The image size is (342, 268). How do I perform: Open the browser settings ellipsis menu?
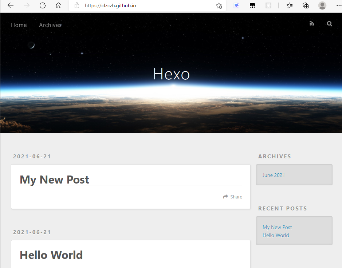339,5
